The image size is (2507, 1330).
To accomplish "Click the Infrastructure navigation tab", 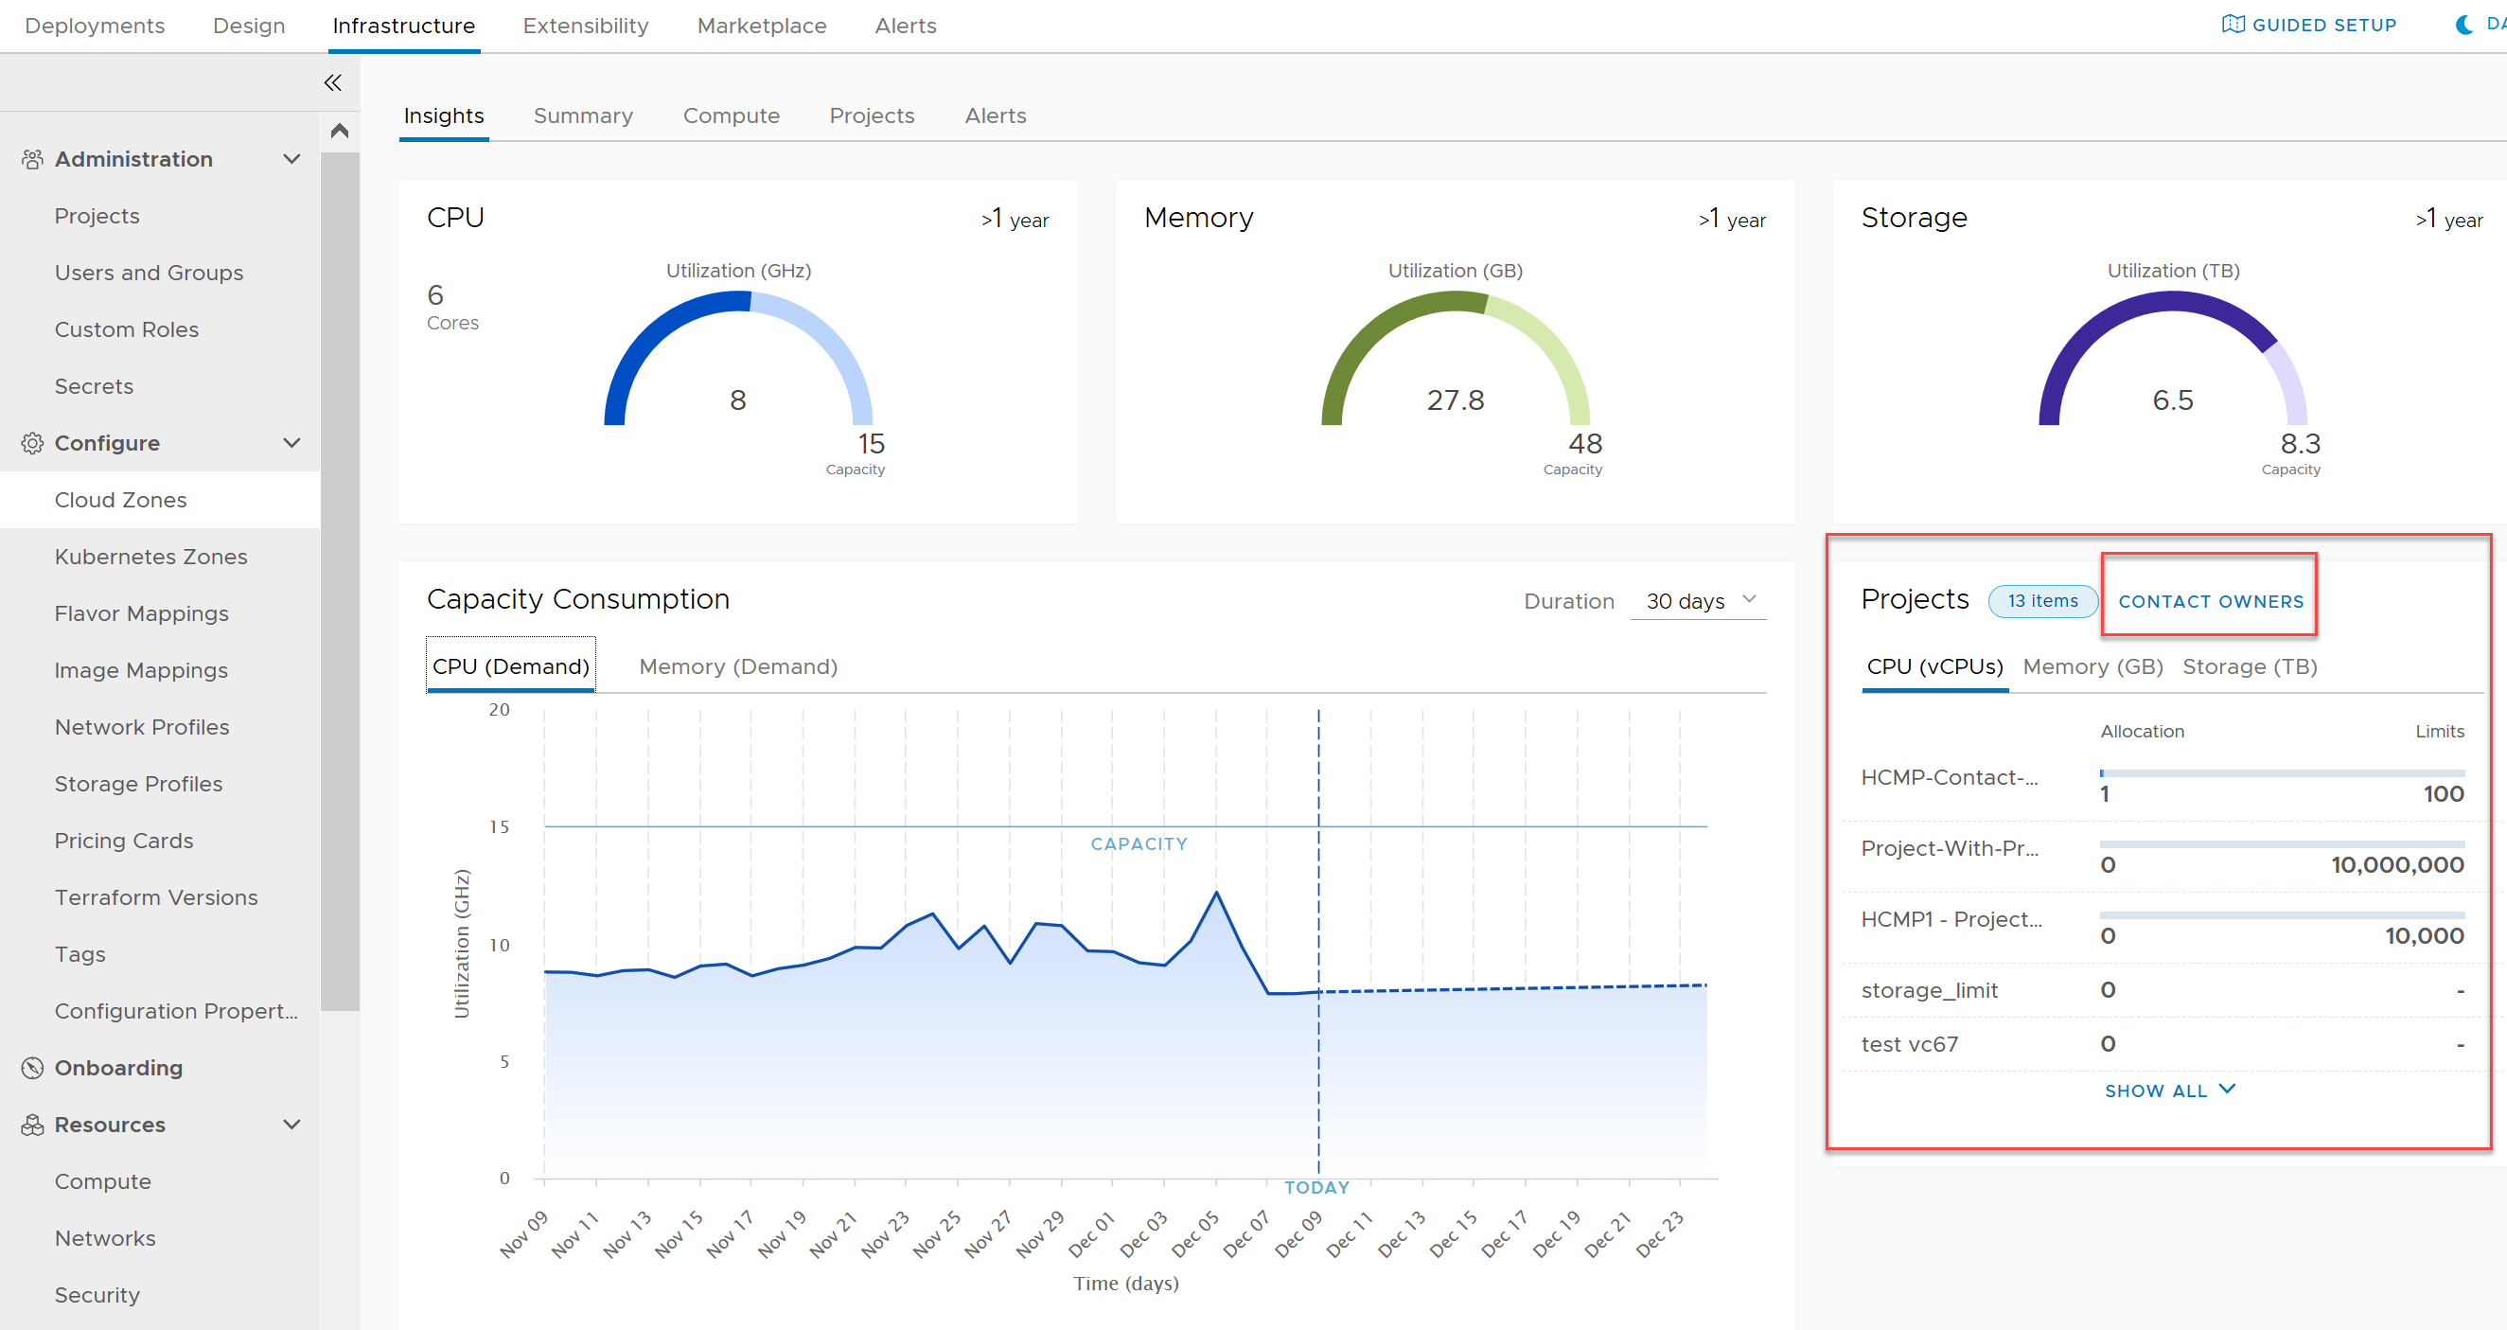I will 404,27.
